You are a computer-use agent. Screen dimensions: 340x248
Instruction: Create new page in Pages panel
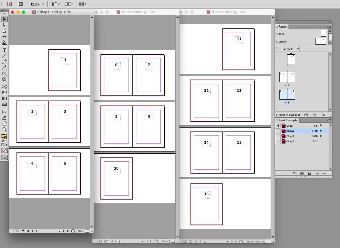click(315, 115)
